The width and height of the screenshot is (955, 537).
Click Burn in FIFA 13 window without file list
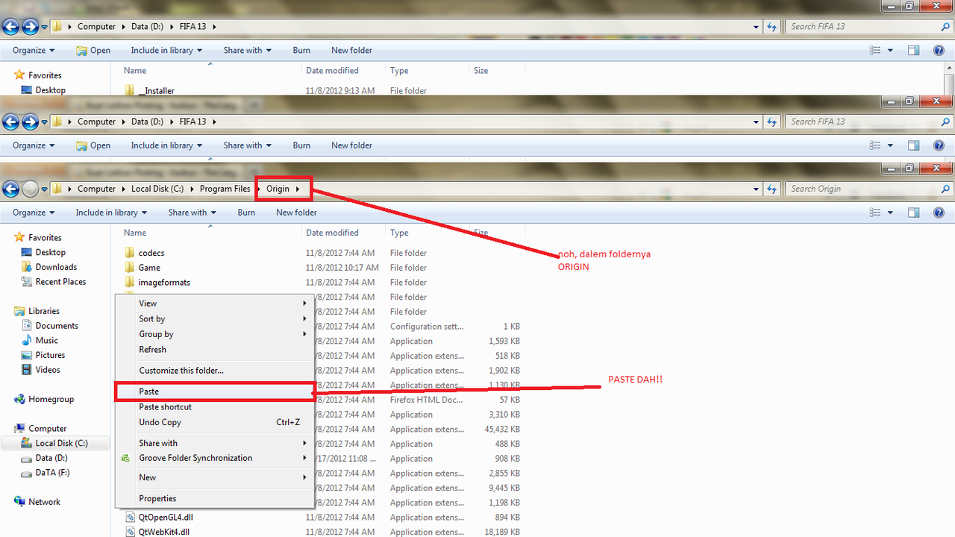pyautogui.click(x=301, y=145)
